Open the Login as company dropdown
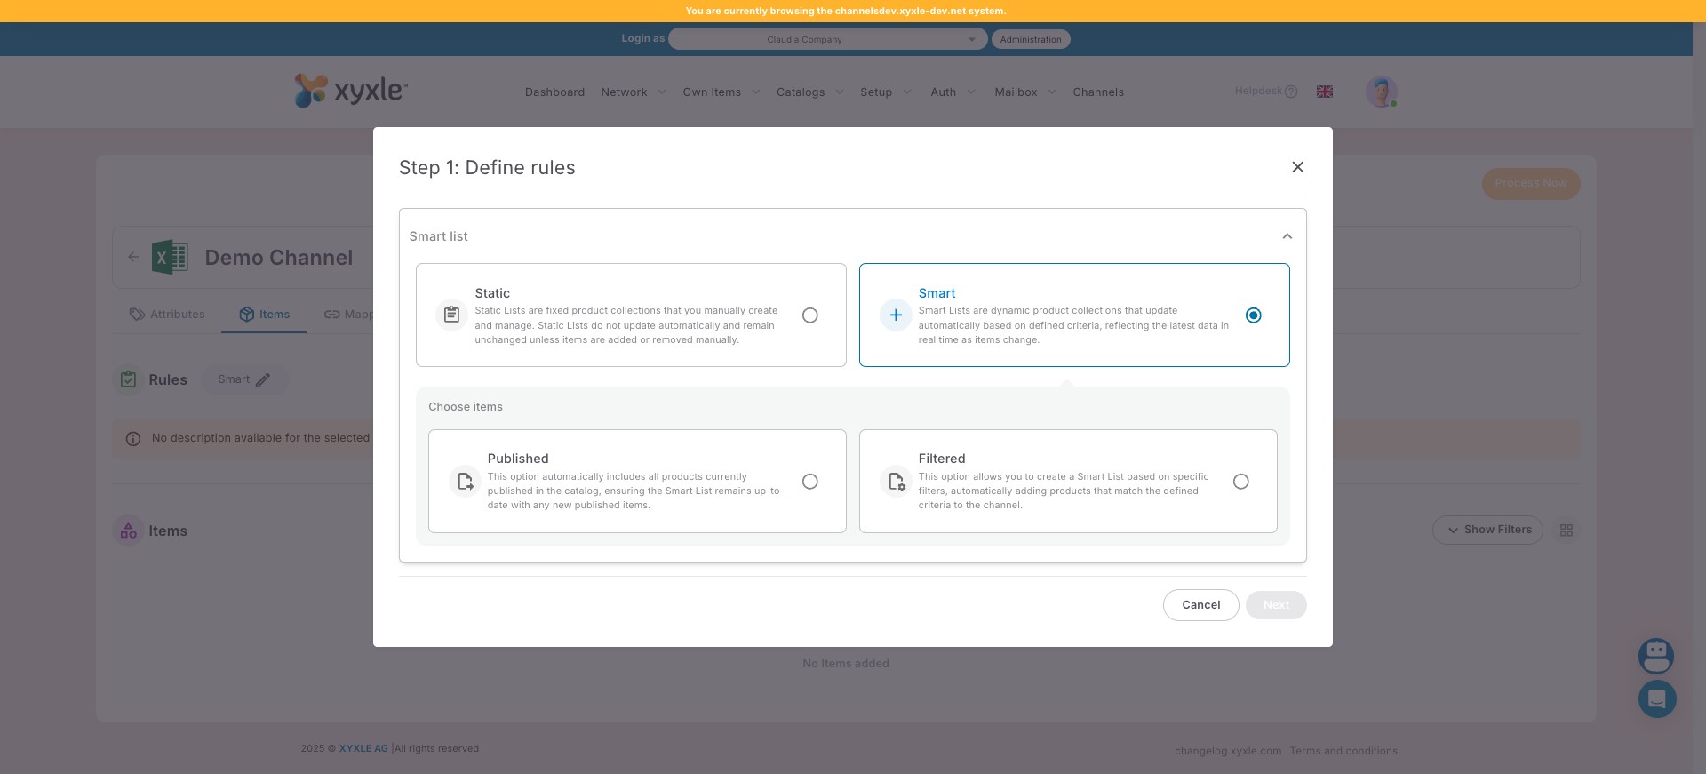1706x774 pixels. pyautogui.click(x=826, y=39)
